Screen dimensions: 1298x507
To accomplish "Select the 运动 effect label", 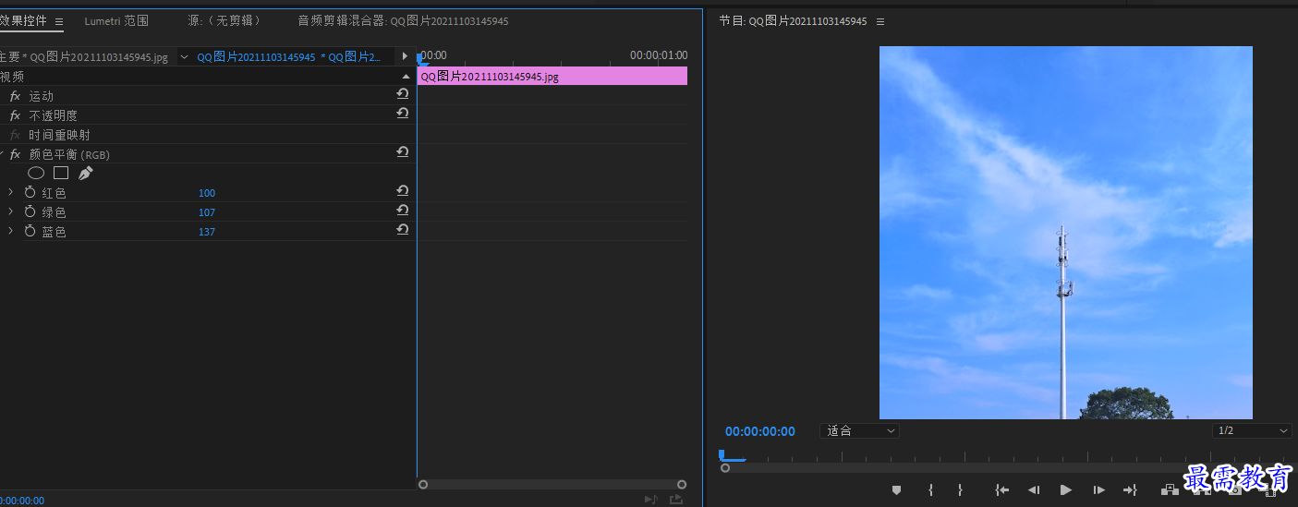I will tap(42, 96).
